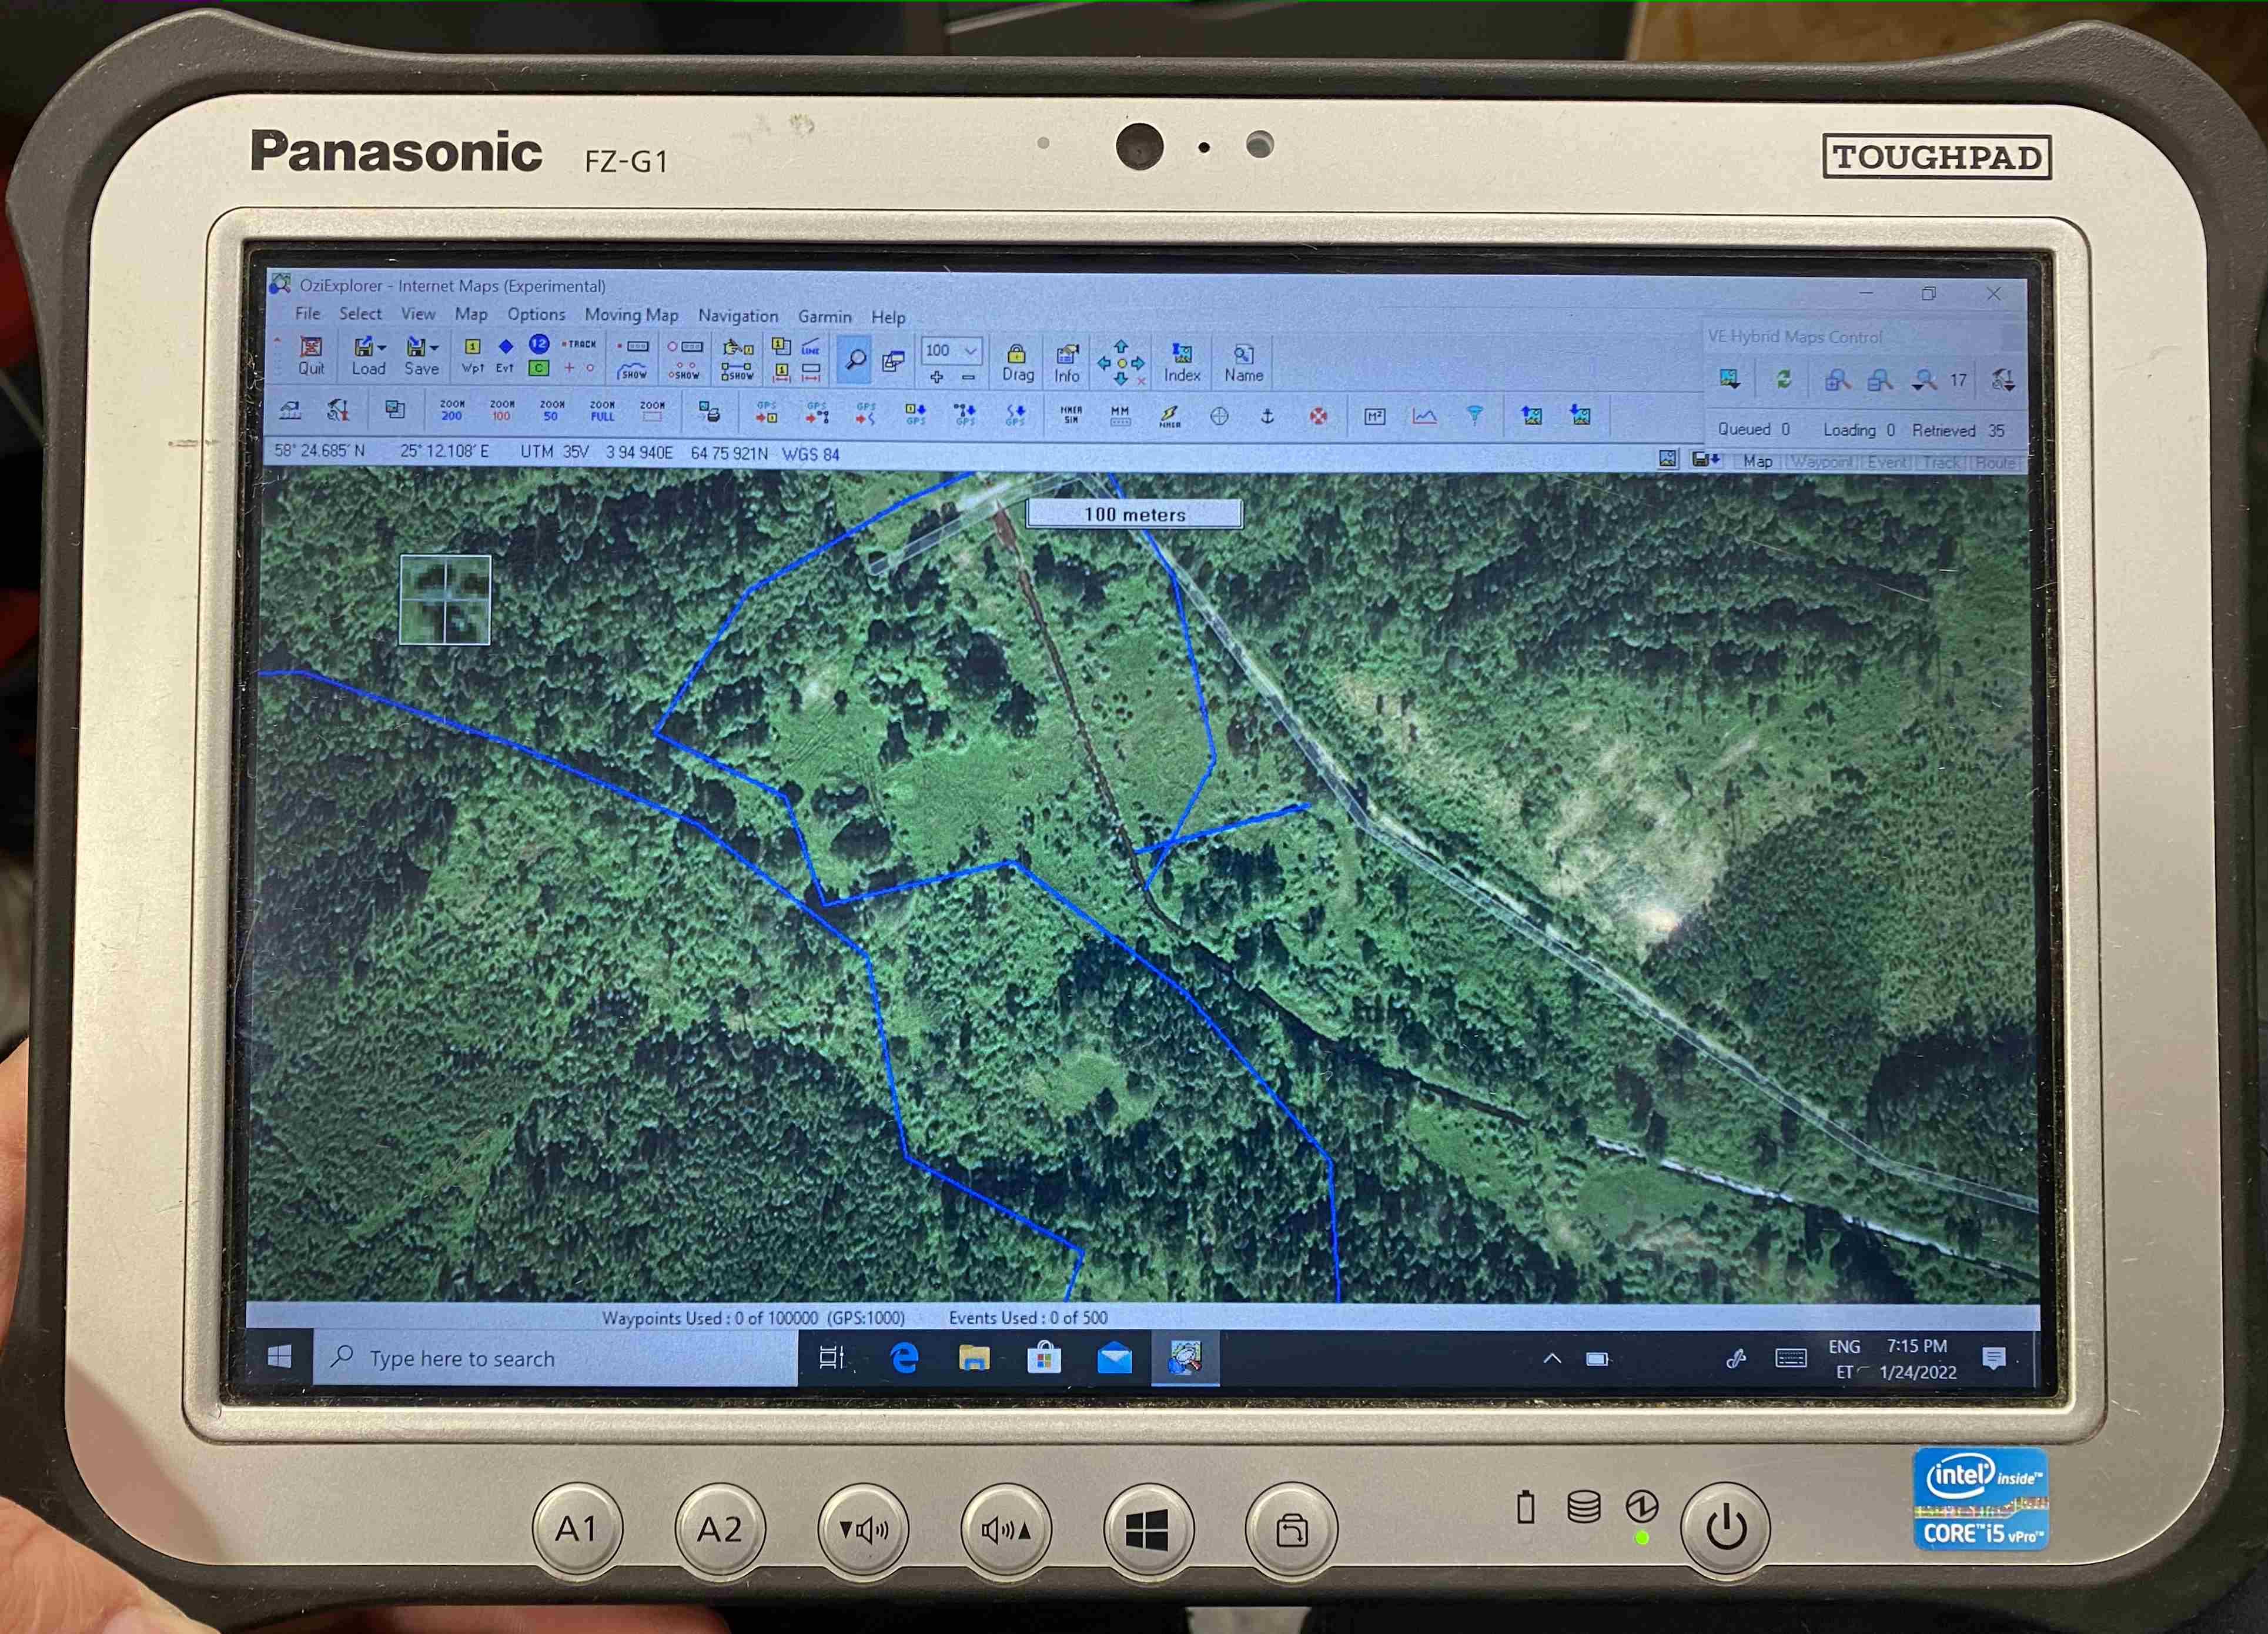Image resolution: width=2268 pixels, height=1634 pixels.
Task: Open File Explorer from the taskbar
Action: (974, 1358)
